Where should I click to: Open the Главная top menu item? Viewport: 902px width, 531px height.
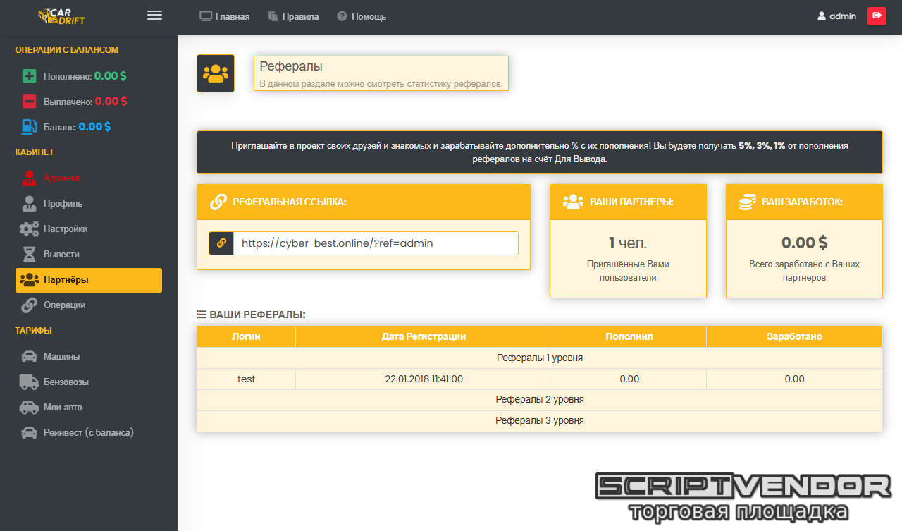[x=225, y=16]
